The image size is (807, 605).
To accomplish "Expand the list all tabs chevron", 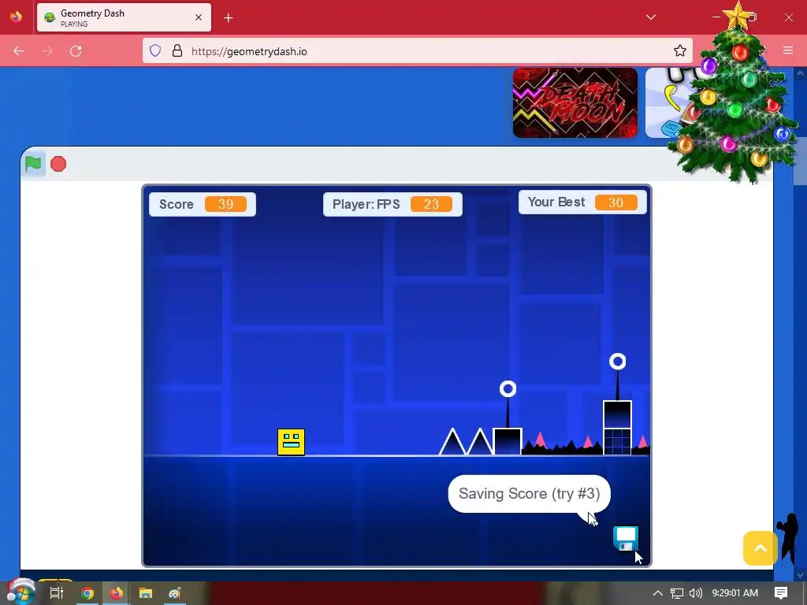I will 650,17.
